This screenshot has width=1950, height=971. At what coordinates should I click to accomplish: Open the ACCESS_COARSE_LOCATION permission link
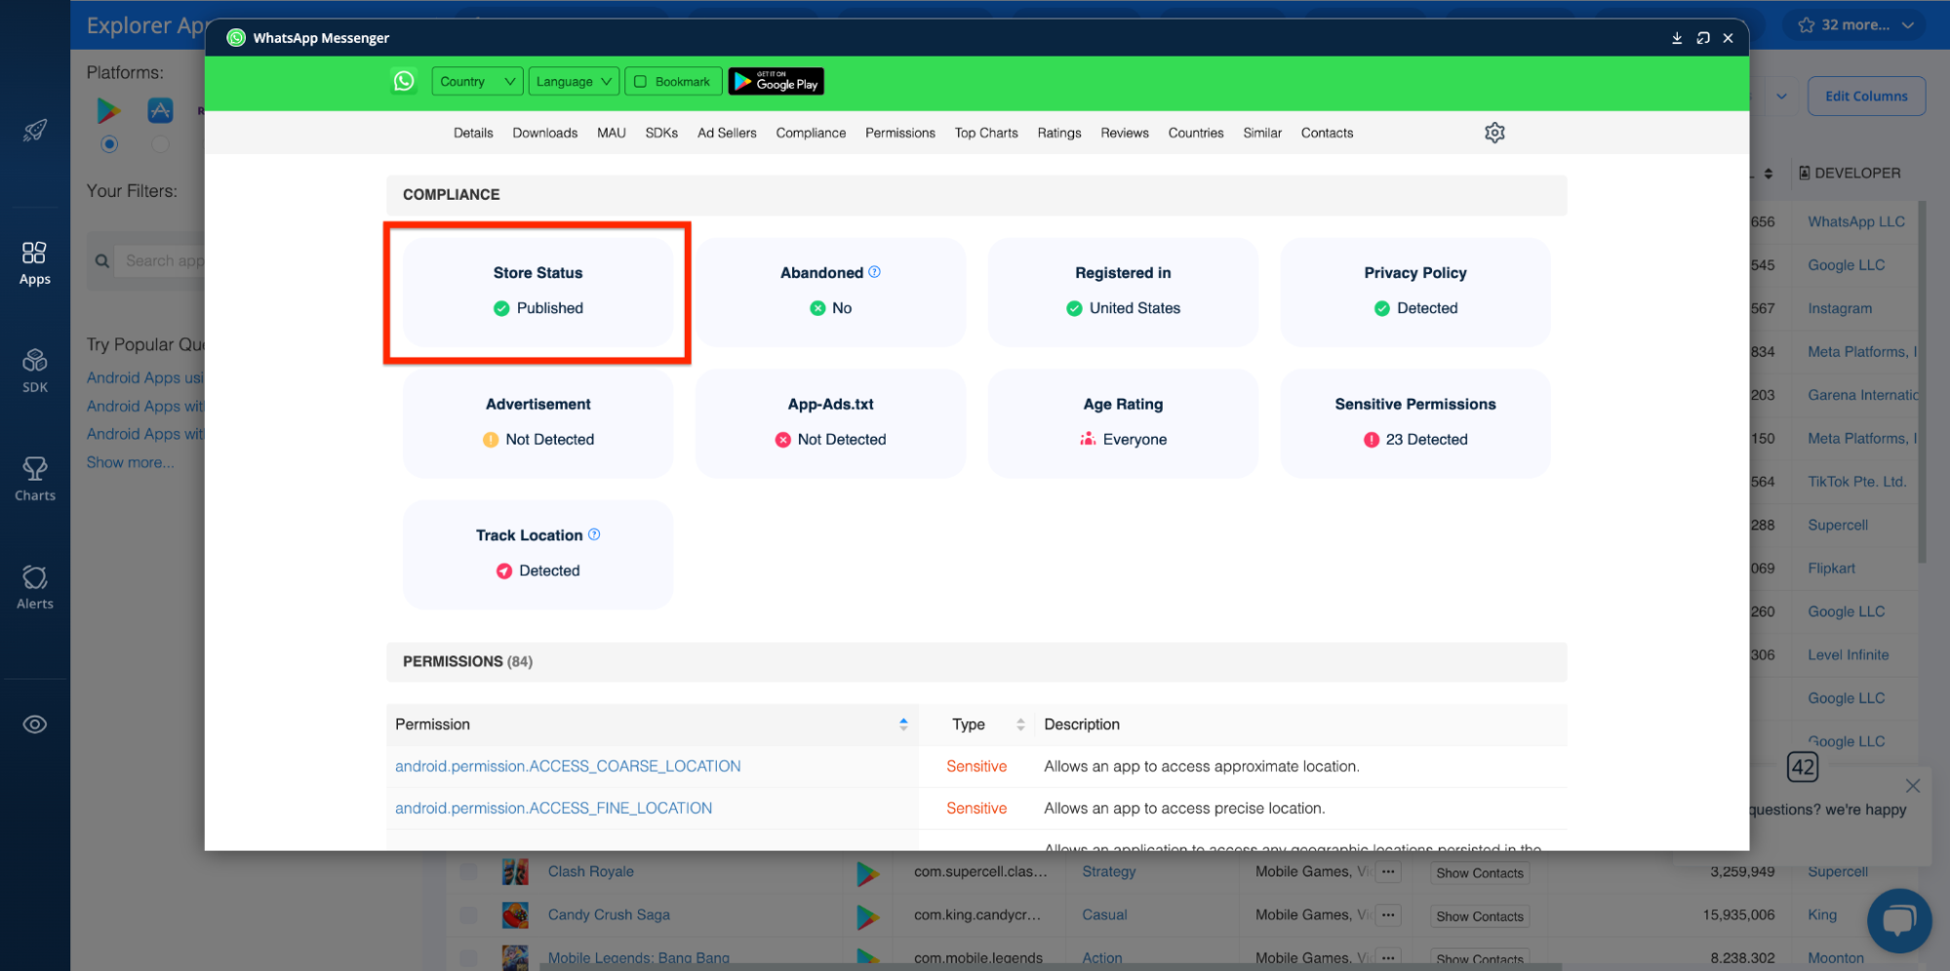568,766
